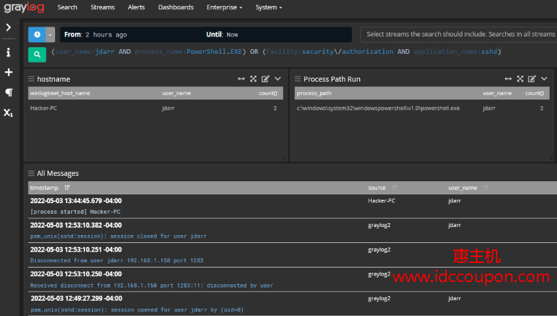This screenshot has height=316, width=557.
Task: Click the Graylog logo
Action: (x=24, y=7)
